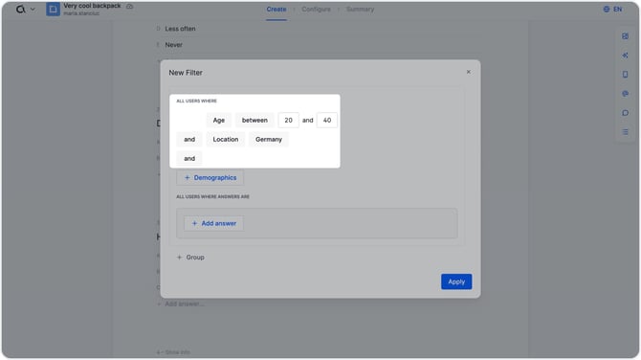Screen dimensions: 641x360
Task: Click the 'Add answer...' placeholder in background
Action: click(184, 304)
